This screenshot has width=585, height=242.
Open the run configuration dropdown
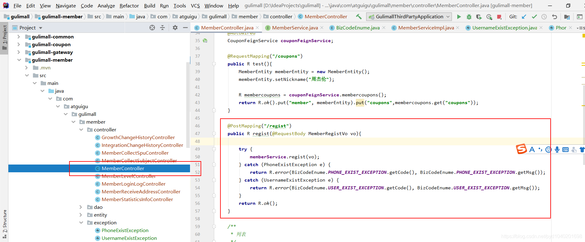click(x=409, y=17)
